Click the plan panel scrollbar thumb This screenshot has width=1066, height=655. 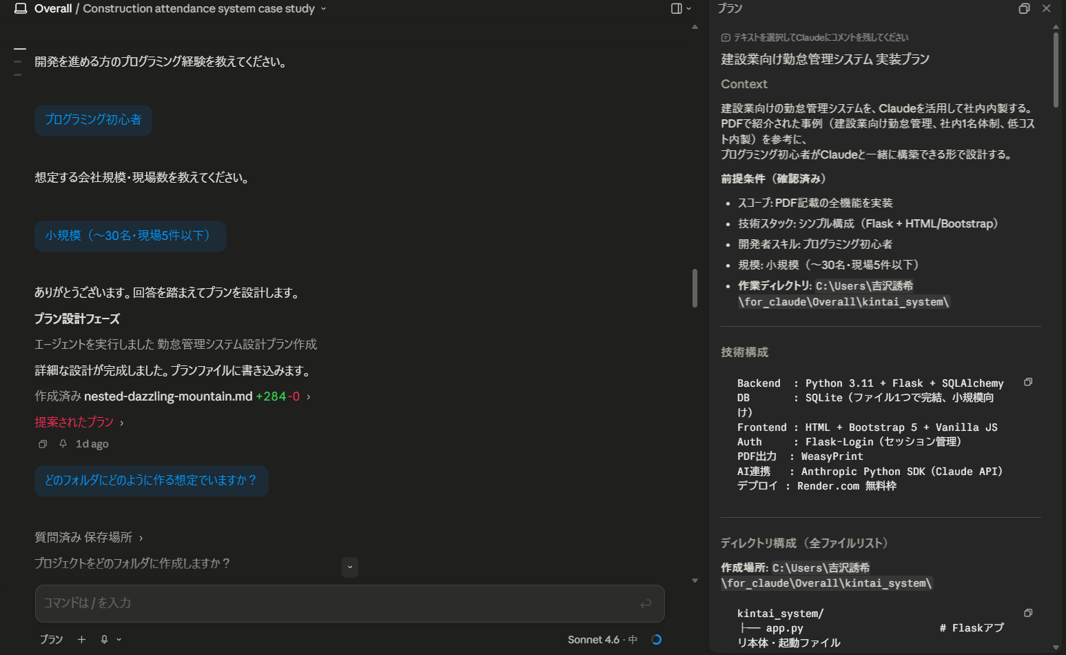tap(1056, 69)
